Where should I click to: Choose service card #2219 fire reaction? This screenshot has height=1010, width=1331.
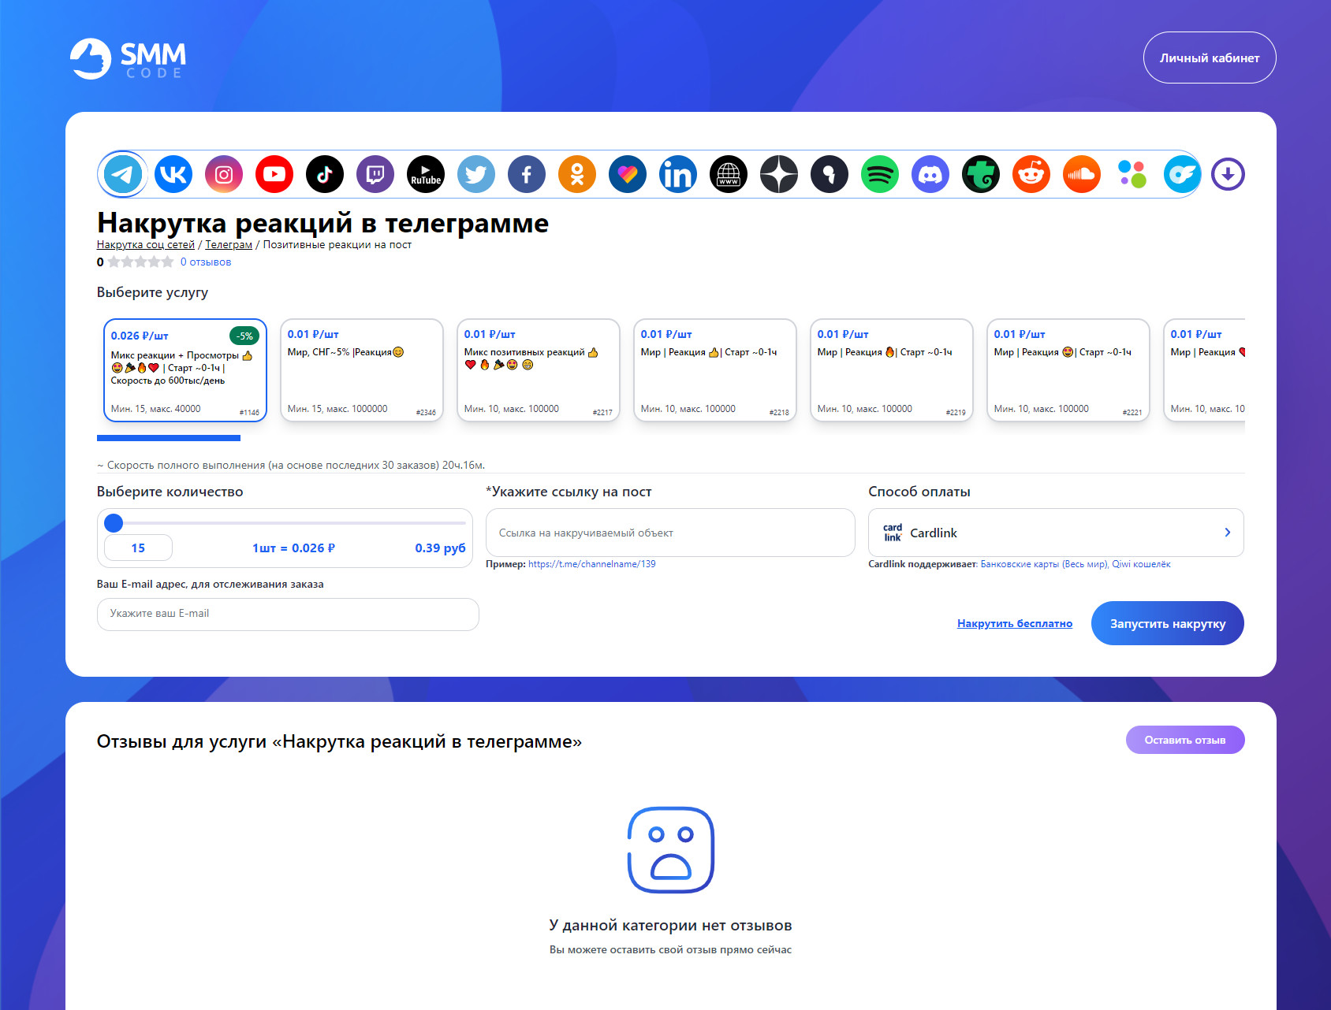[x=892, y=370]
